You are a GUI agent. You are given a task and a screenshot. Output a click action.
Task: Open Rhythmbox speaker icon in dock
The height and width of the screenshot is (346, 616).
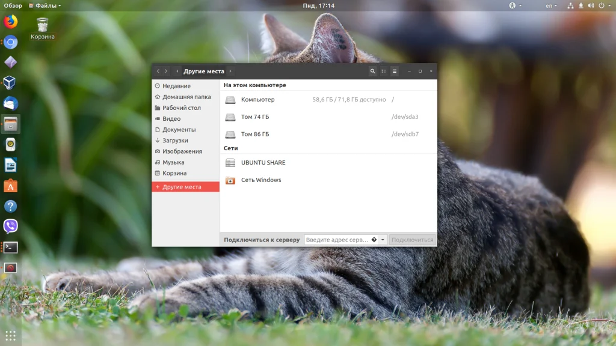click(x=11, y=145)
